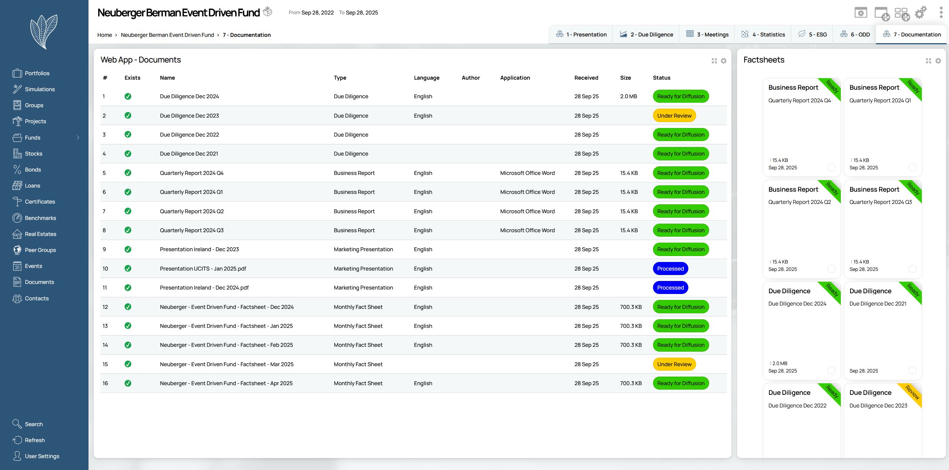Open the Presentation UCITS - Jan 2025.pdf row

[203, 269]
